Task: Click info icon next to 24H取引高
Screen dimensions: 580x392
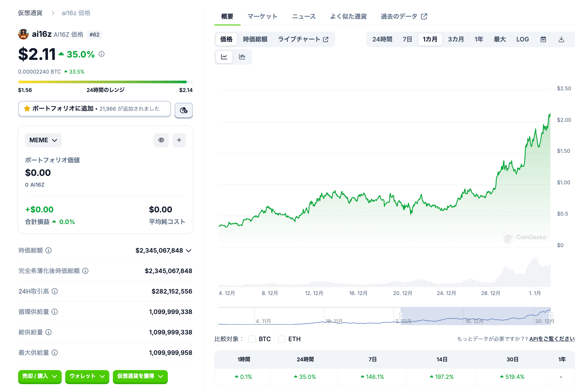Action: coord(55,291)
